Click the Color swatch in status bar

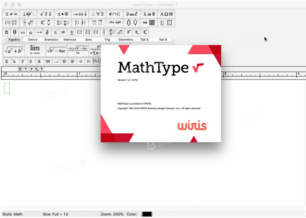pos(147,214)
